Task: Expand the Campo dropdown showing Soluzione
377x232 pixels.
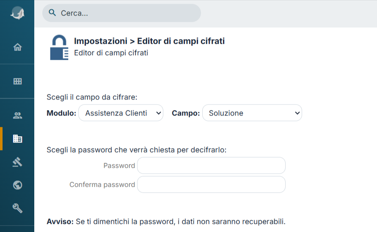Action: tap(252, 113)
